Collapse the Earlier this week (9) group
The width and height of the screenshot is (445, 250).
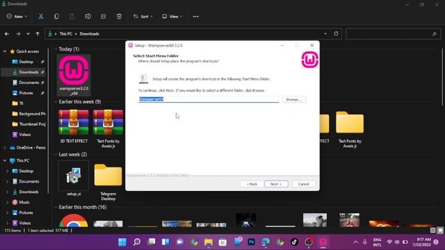(56, 102)
